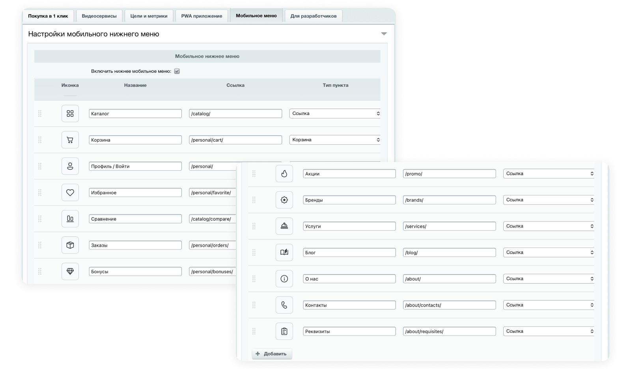This screenshot has width=631, height=369.
Task: Click the drag handle of the Услуги row
Action: tap(254, 226)
